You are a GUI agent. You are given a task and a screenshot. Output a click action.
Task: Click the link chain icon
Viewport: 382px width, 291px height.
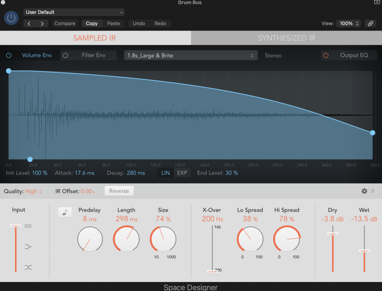coord(370,23)
